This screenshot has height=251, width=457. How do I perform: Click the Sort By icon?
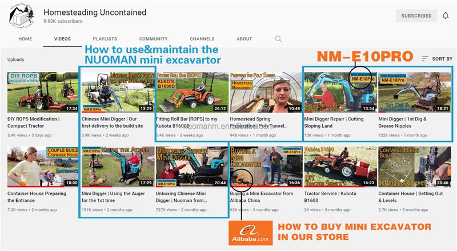[x=425, y=59]
